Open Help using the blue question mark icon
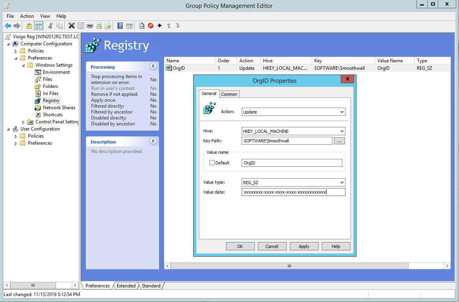This screenshot has height=302, width=459. 120,25
